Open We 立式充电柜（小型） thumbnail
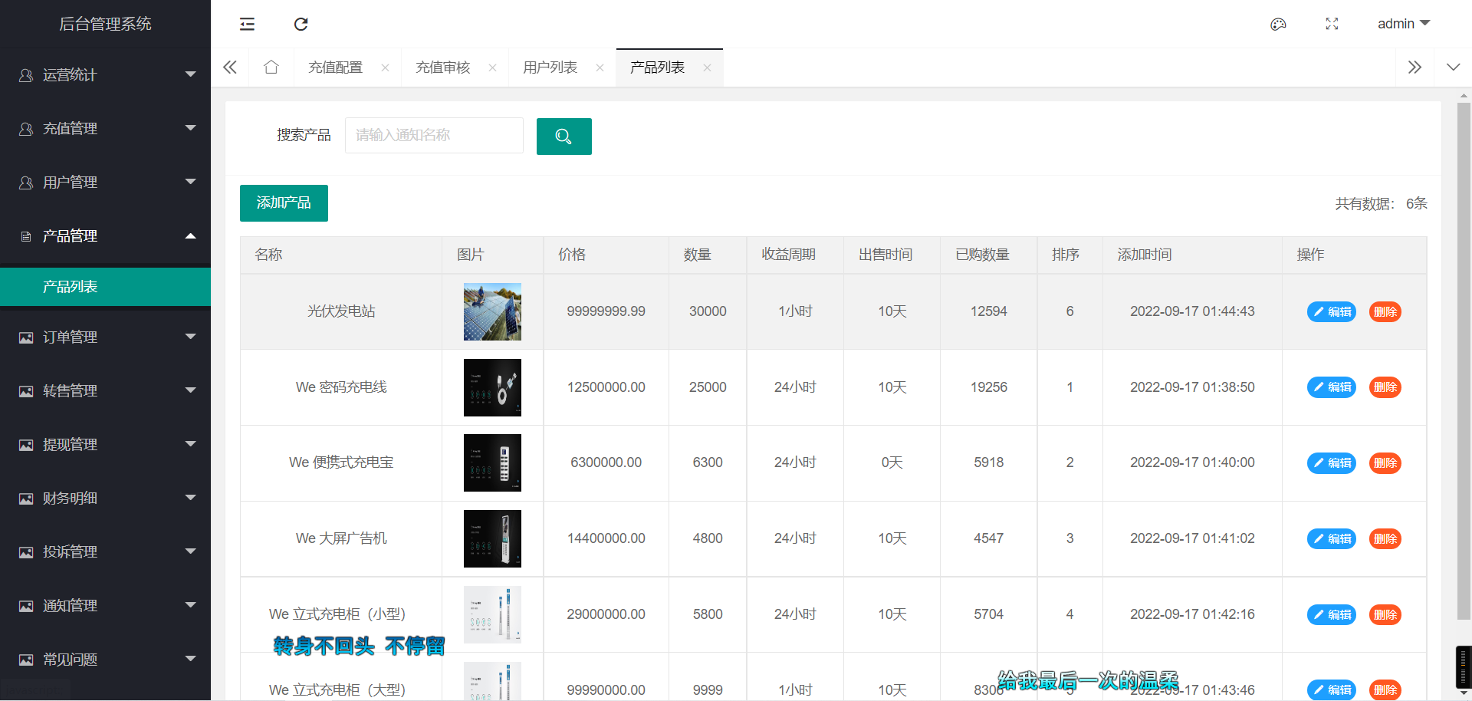Screen dimensions: 1472x701 click(x=492, y=614)
